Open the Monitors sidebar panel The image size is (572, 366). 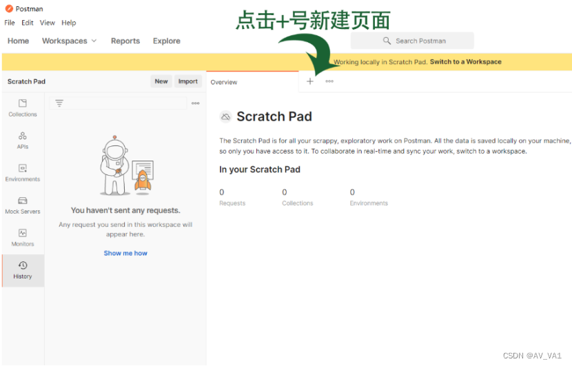[x=23, y=238]
